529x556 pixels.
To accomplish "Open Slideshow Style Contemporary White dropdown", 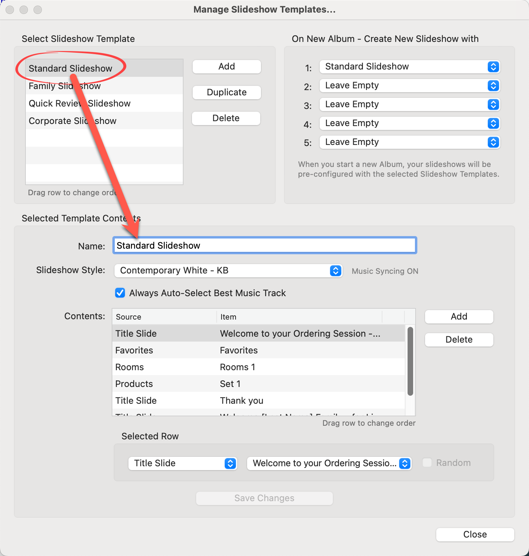I will pyautogui.click(x=228, y=271).
